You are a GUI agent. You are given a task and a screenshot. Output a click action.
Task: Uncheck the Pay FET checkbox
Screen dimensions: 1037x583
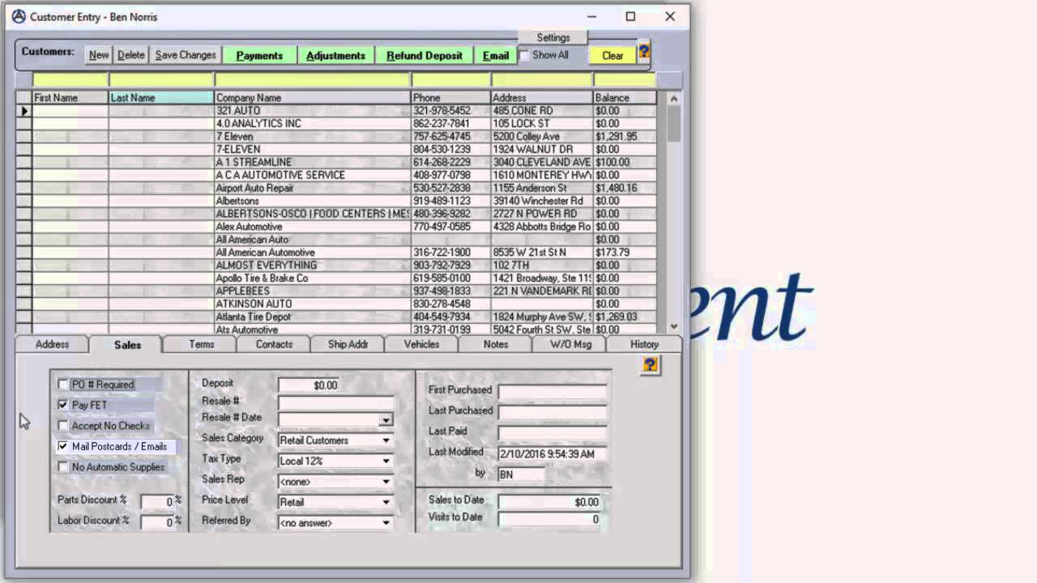[x=63, y=405]
